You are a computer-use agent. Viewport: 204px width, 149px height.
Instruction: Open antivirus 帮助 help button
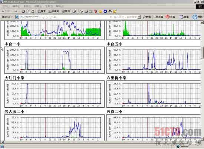click(x=198, y=17)
